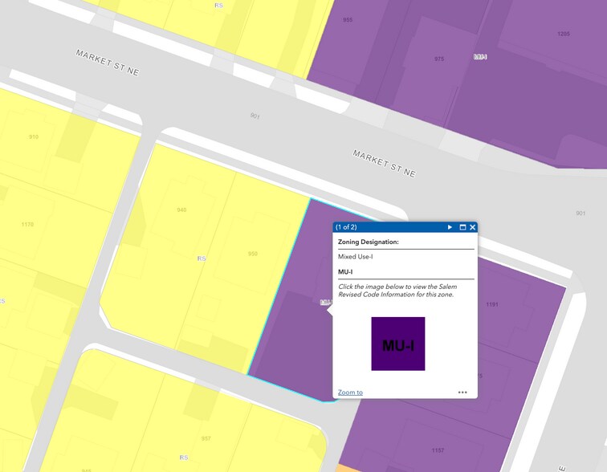This screenshot has width=607, height=472.
Task: Click the bold Zoning Designation heading
Action: click(x=369, y=242)
